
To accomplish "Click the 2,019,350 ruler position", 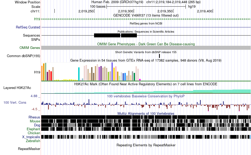I will (165, 11).
